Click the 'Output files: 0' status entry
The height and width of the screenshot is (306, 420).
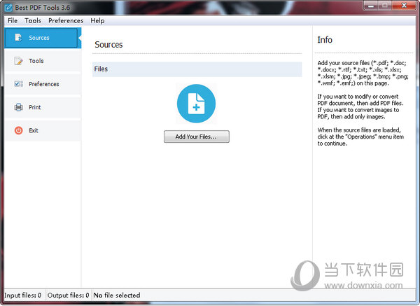(68, 295)
